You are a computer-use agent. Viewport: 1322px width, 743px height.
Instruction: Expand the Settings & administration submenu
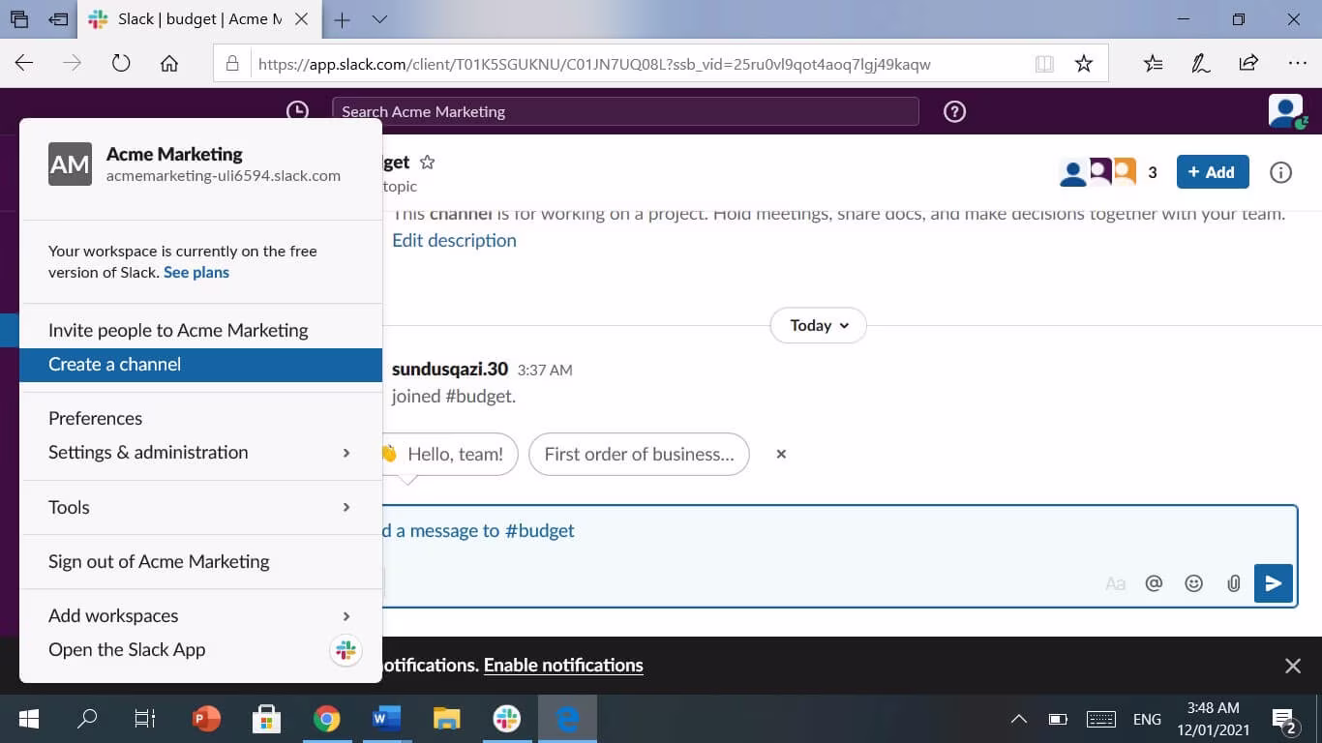[x=346, y=453]
